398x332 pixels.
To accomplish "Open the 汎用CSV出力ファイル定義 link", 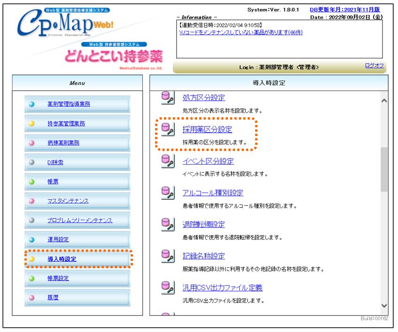I will [x=222, y=288].
